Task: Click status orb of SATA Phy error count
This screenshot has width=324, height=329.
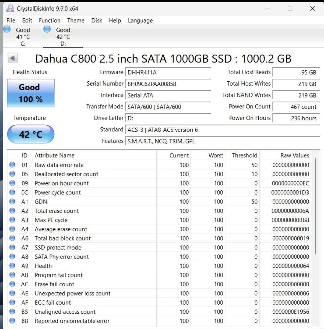Action: (12, 256)
